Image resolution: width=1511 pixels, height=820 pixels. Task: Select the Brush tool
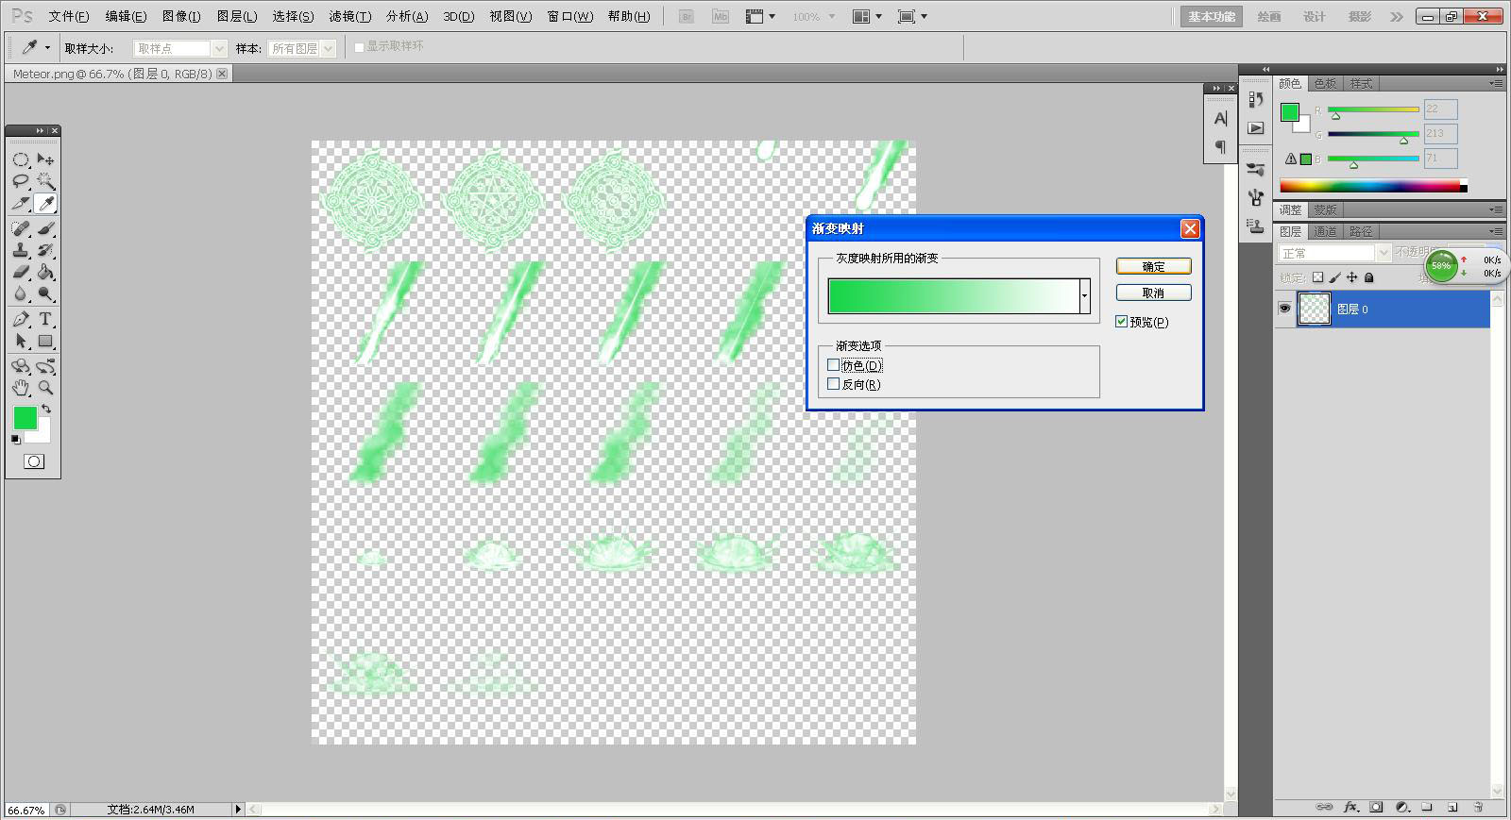45,228
